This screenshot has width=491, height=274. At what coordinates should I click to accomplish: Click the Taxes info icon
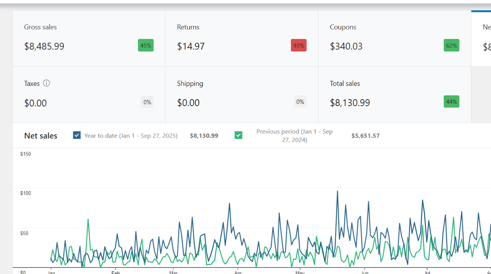click(x=46, y=83)
